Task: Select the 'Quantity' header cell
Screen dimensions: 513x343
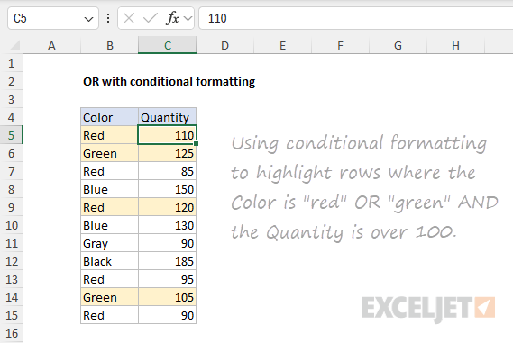Action: pyautogui.click(x=167, y=117)
